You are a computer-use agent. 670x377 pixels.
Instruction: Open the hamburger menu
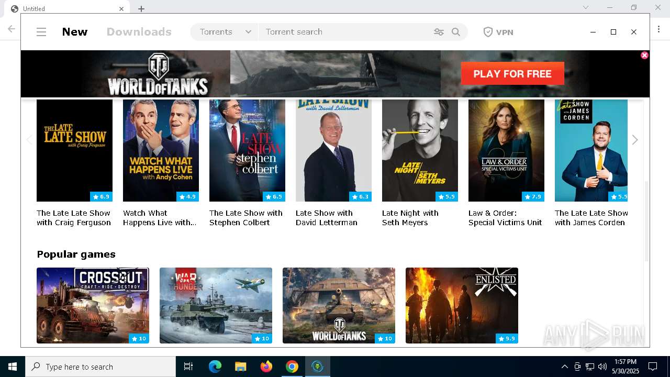coord(41,32)
